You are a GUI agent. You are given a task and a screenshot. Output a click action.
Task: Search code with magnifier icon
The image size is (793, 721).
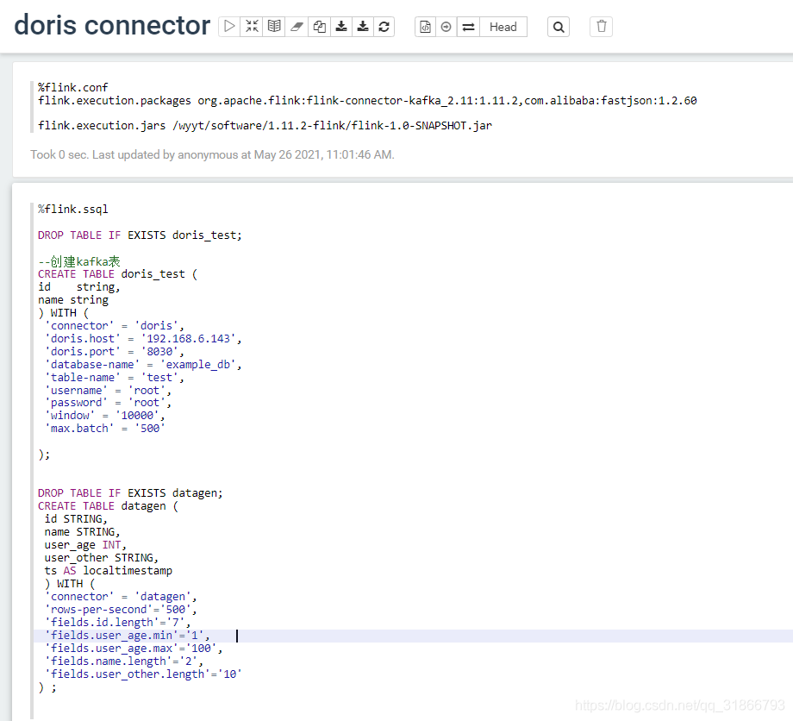(559, 27)
